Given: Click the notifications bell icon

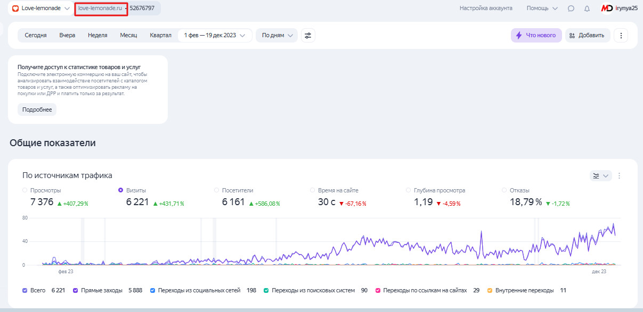Looking at the screenshot, I should tap(587, 9).
